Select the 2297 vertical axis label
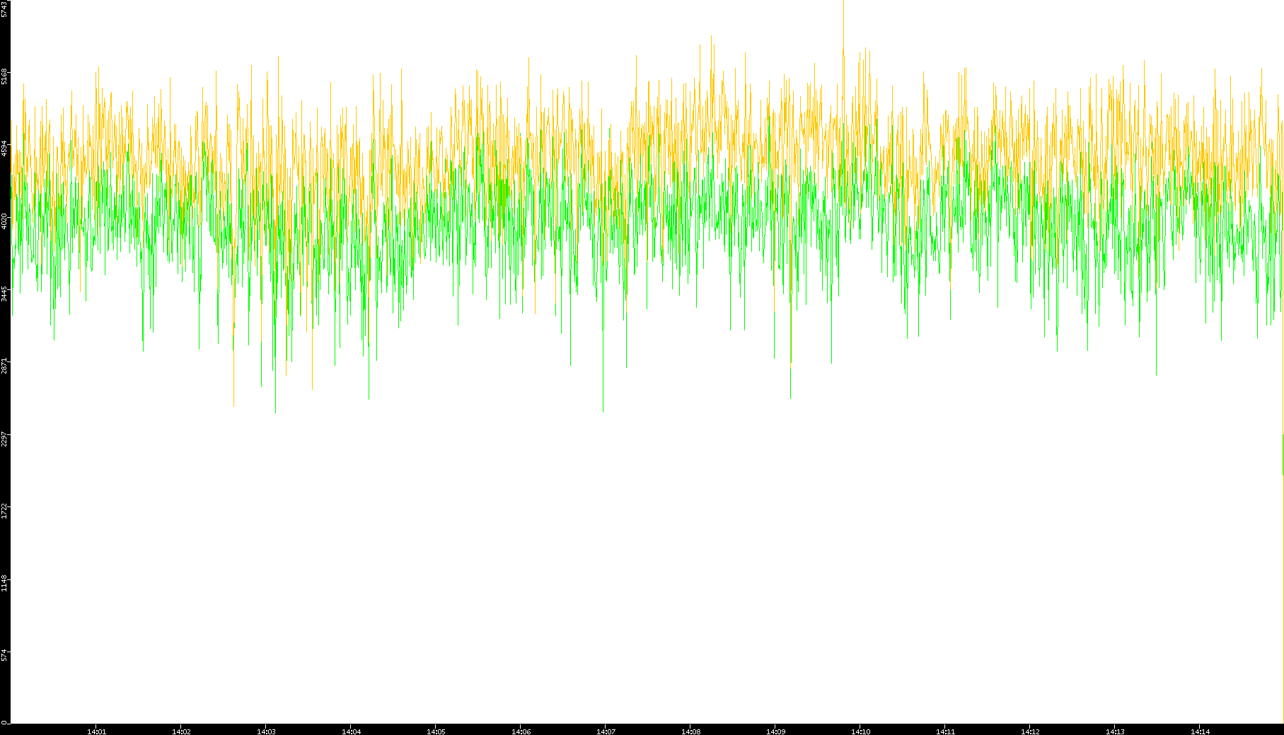The height and width of the screenshot is (735, 1284). [x=5, y=439]
